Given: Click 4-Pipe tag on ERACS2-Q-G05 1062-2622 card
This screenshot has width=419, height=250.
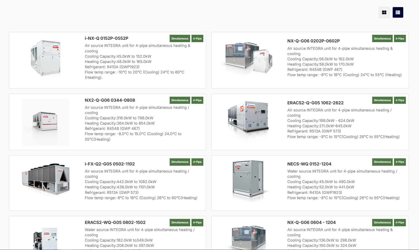Looking at the screenshot, I should (400, 100).
